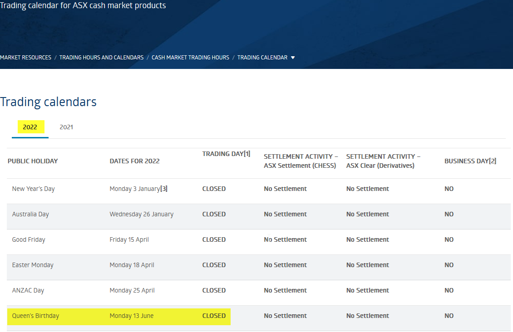Click CLOSED status in Good Friday row
The image size is (513, 332).
(x=214, y=239)
